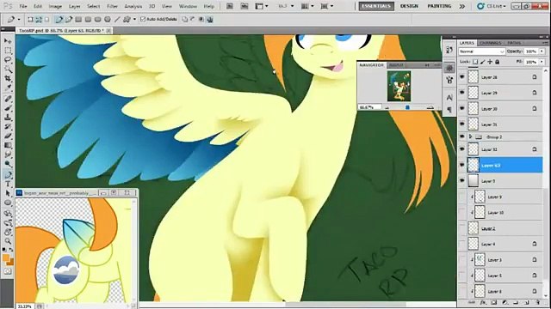Choose Paths mode in options bar
551x309 pixels.
tap(39, 20)
